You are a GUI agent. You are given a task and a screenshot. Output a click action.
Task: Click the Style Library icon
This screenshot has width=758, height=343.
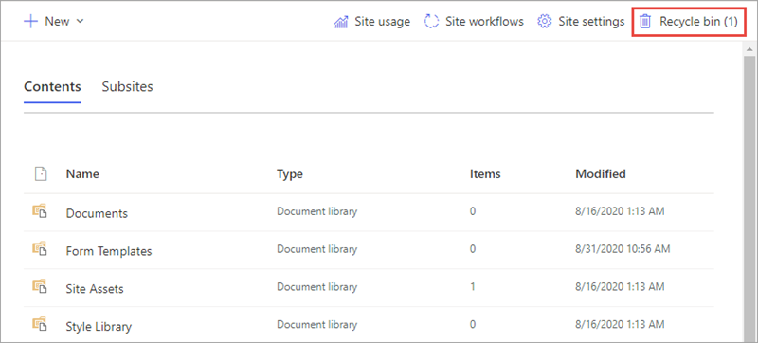tap(40, 325)
